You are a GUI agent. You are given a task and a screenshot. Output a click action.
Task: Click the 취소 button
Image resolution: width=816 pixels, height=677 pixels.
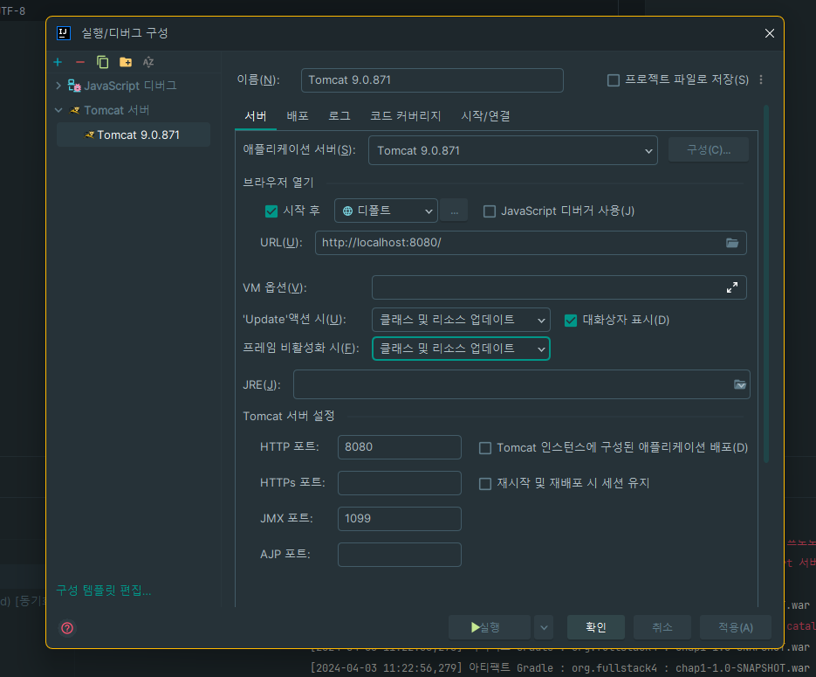tap(662, 627)
